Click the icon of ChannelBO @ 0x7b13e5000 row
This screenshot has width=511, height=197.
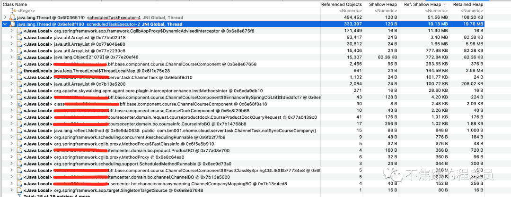coord(19,177)
